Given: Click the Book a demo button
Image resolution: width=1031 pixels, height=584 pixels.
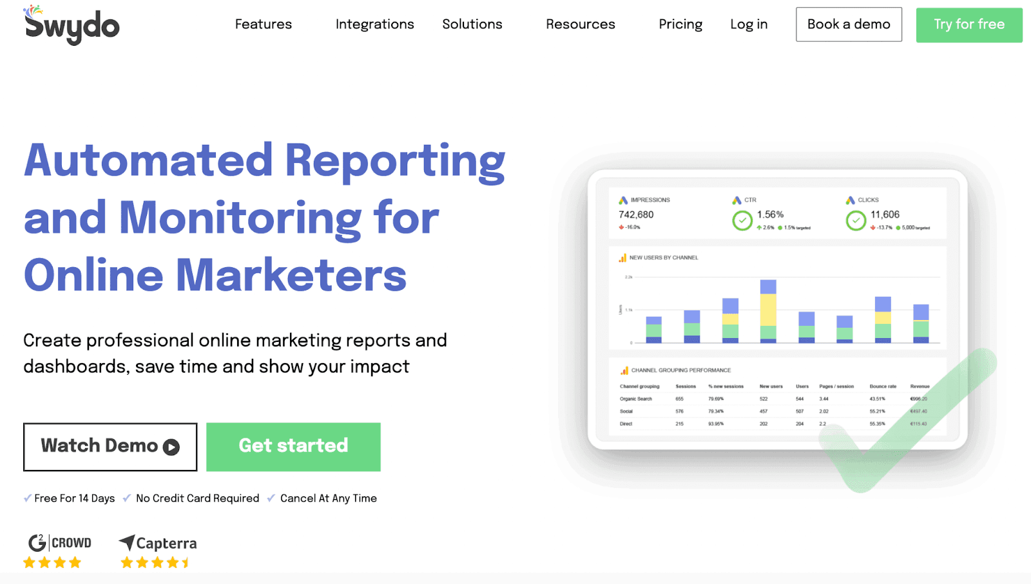Looking at the screenshot, I should click(x=849, y=24).
